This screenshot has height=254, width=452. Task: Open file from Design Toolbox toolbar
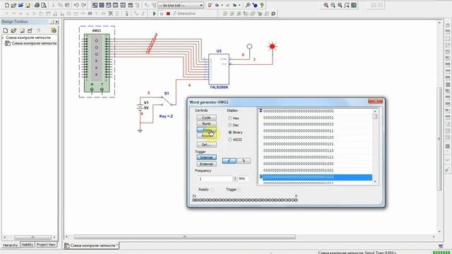pos(13,30)
